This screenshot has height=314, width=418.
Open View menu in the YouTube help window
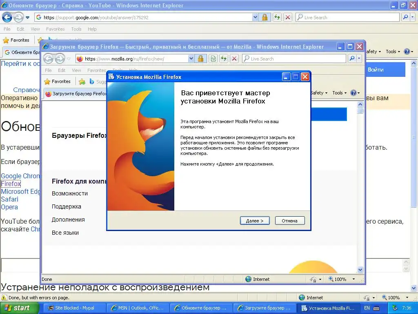click(x=35, y=29)
